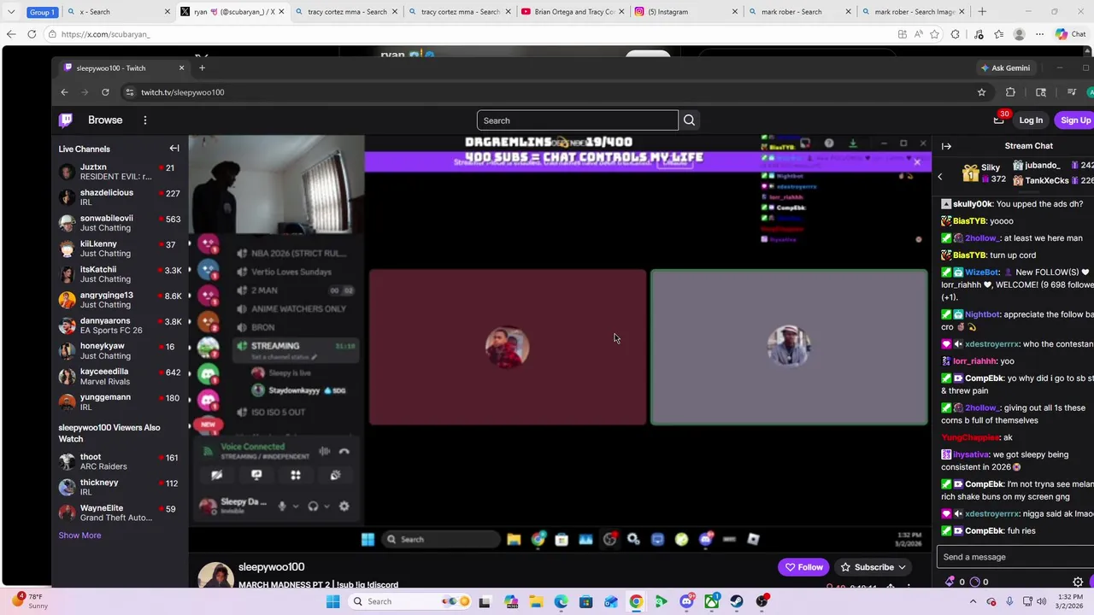Open new tab in the Twitch Chrome window
This screenshot has width=1094, height=615.
click(202, 68)
